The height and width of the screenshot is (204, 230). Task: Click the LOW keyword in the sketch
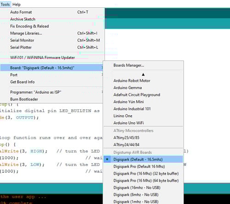point(35,164)
